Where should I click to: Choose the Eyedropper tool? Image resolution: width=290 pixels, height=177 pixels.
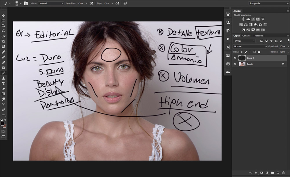3,52
